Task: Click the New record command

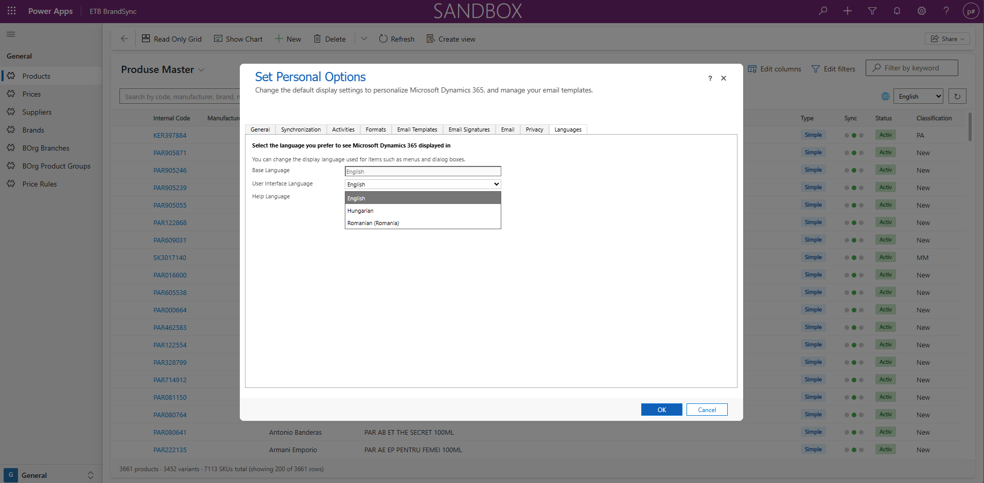Action: (288, 39)
